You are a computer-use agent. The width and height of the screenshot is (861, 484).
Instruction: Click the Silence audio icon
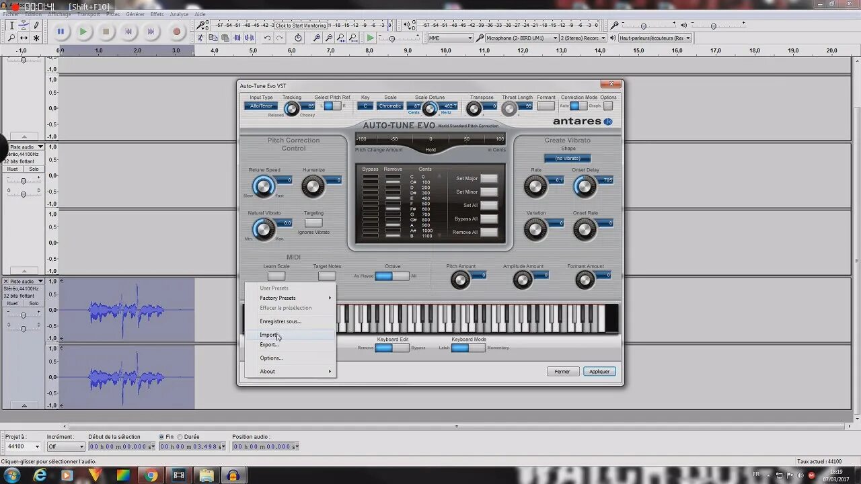click(249, 38)
